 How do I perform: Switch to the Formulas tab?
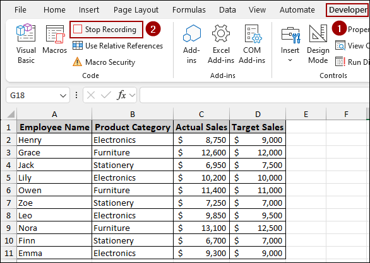(189, 9)
